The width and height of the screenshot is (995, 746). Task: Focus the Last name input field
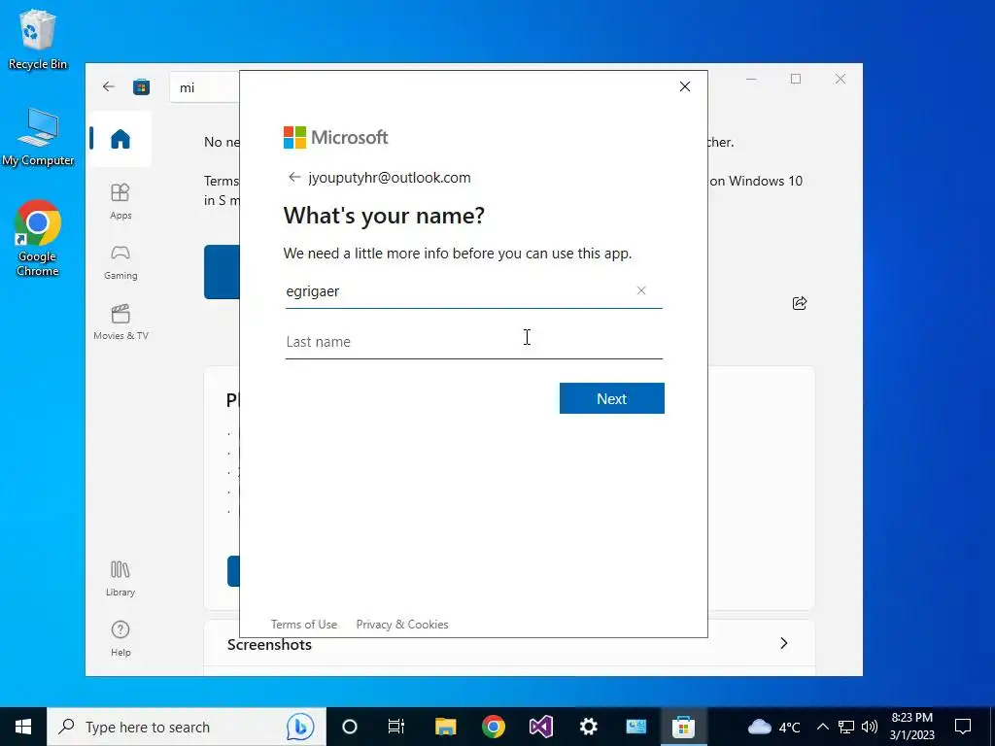474,342
